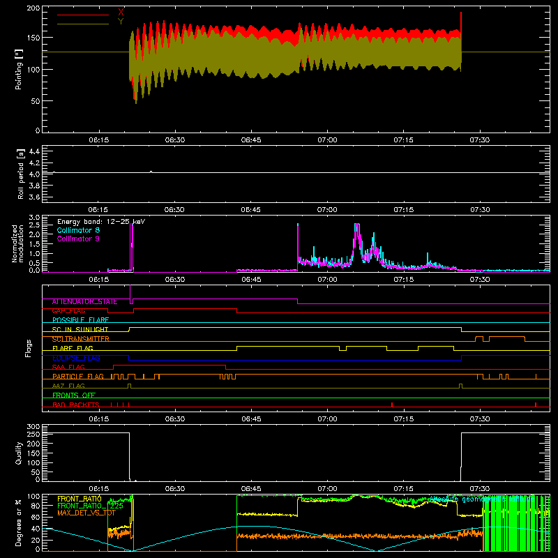Click the olive Y legend line

[x=82, y=24]
